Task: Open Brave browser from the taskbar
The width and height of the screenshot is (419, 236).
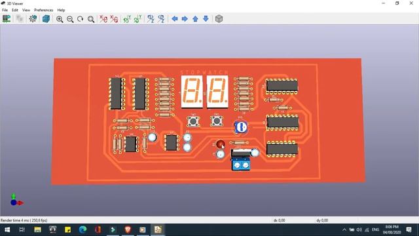Action: coord(128,229)
